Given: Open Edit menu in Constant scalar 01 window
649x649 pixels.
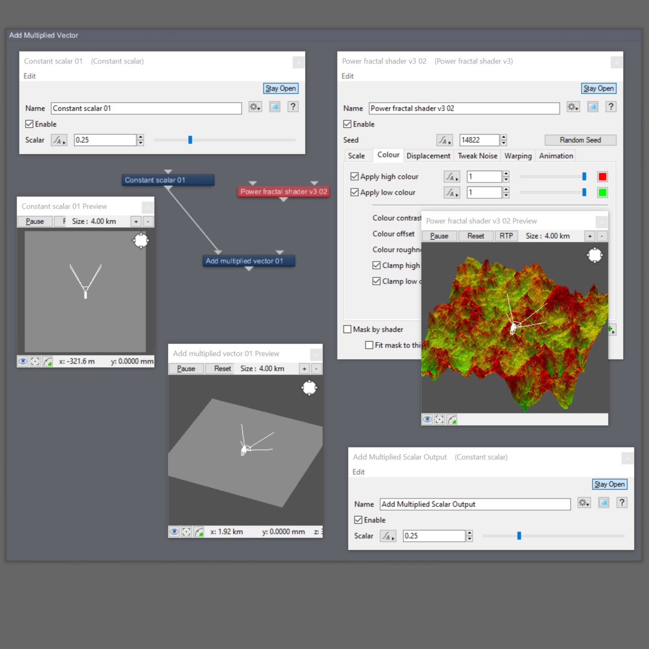Looking at the screenshot, I should [30, 76].
